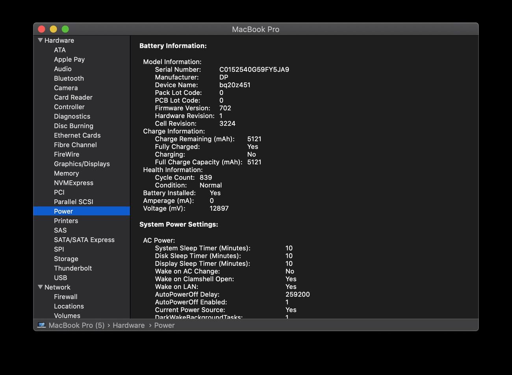Click MacBook Pro (5) in path bar
512x375 pixels.
coord(77,325)
